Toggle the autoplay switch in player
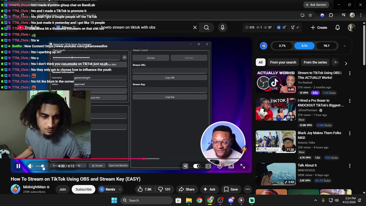This screenshot has width=366, height=206. pos(197,166)
